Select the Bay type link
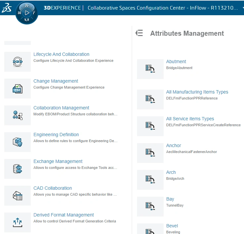 click(x=170, y=199)
